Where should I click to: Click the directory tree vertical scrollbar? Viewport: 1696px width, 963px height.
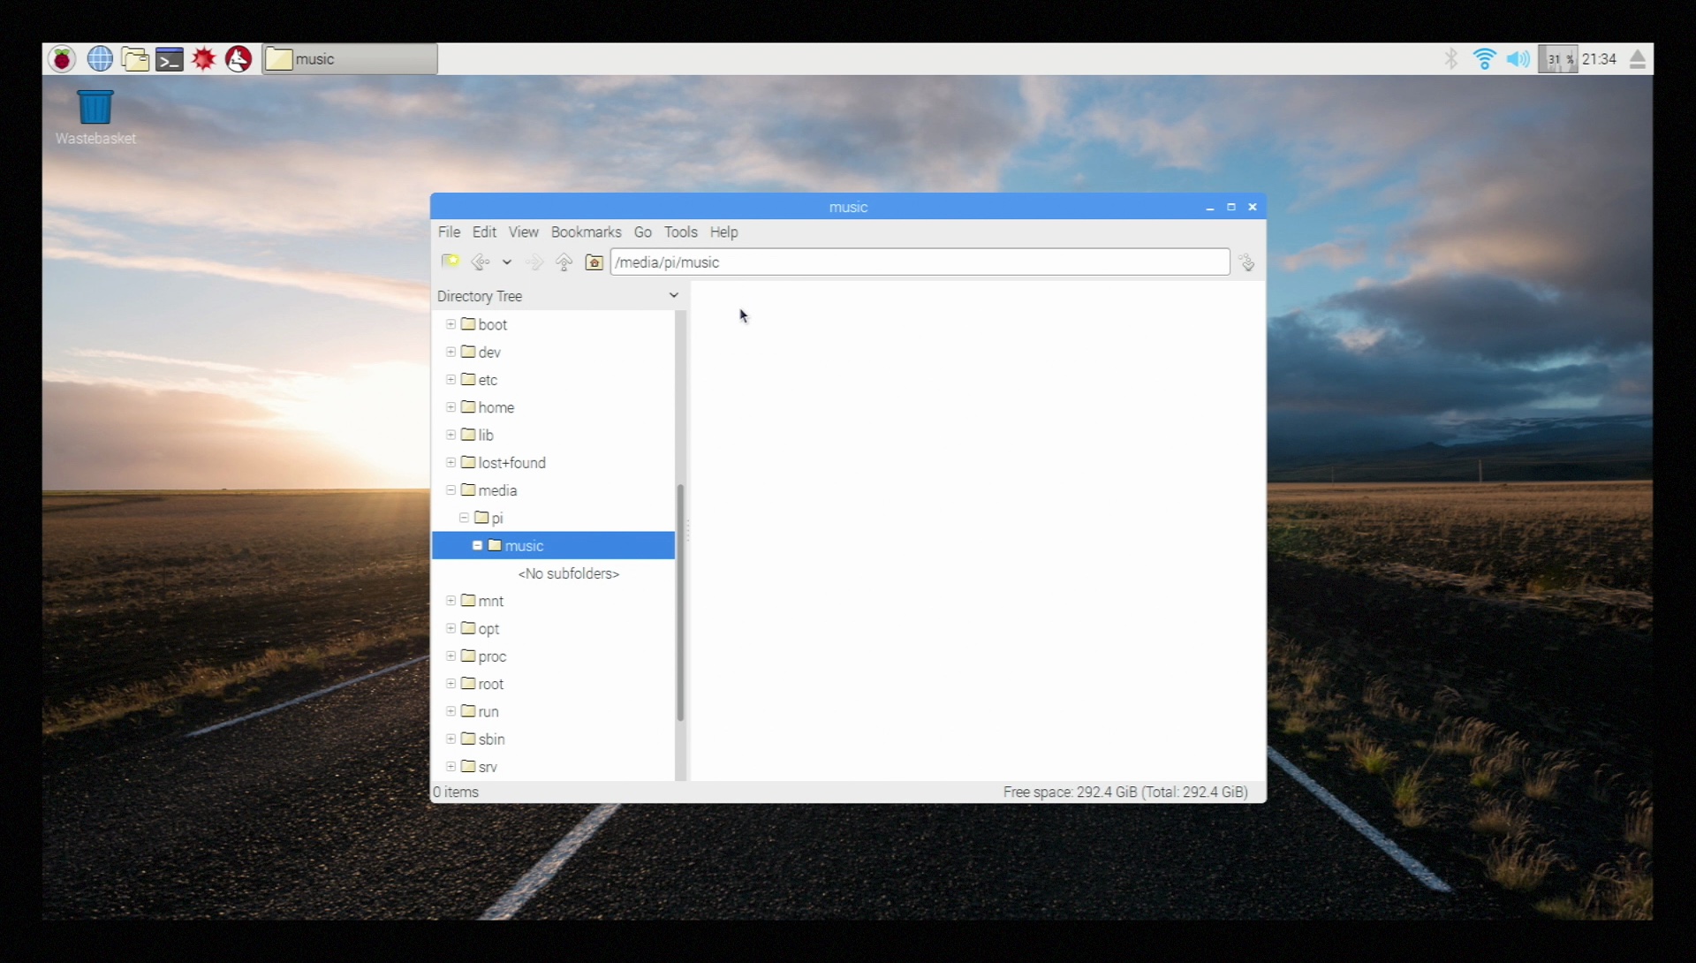coord(680,601)
